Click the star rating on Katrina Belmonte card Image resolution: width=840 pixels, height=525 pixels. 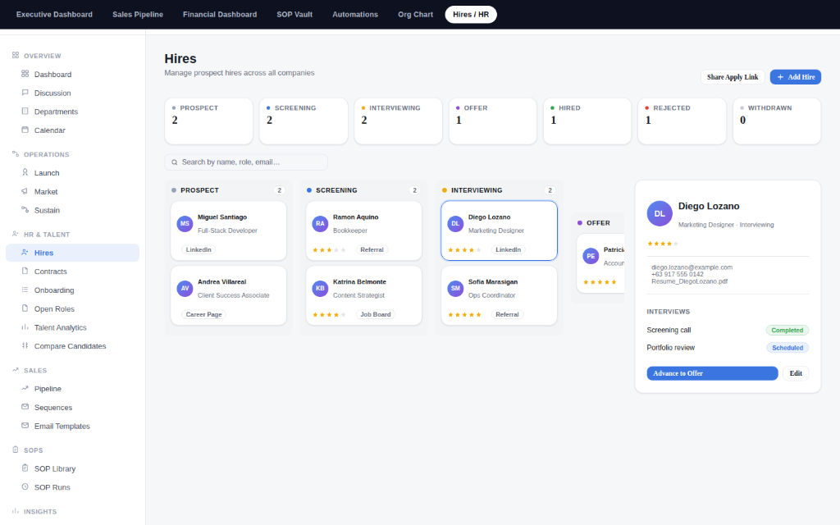point(330,314)
